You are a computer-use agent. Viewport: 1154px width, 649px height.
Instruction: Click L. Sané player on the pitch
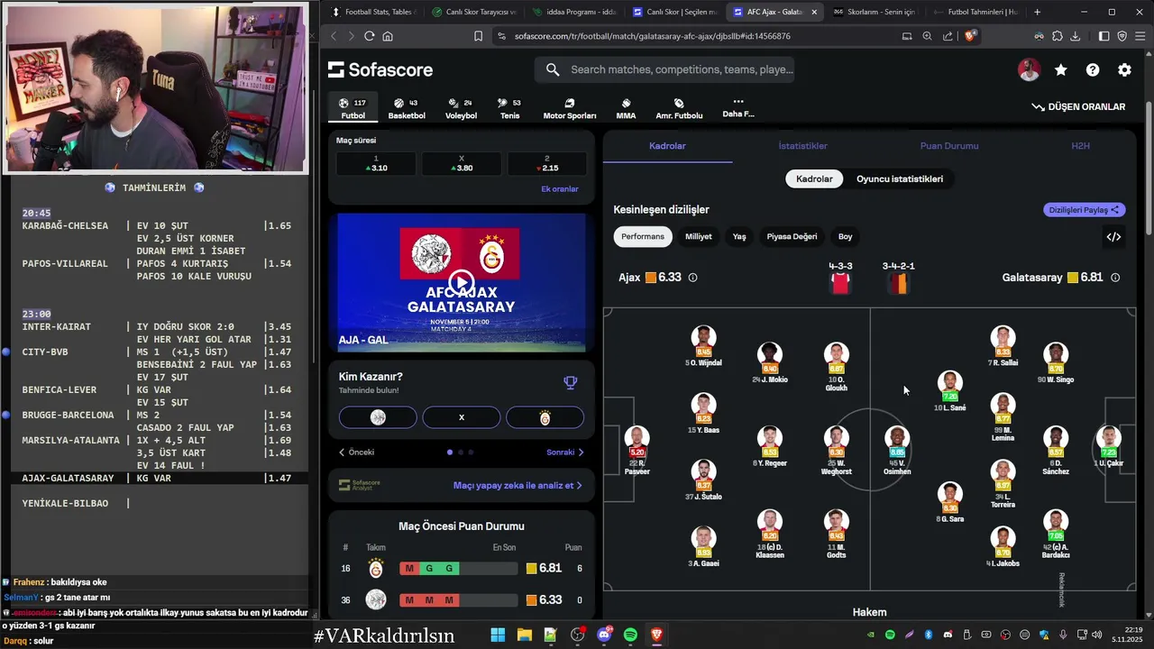[949, 391]
